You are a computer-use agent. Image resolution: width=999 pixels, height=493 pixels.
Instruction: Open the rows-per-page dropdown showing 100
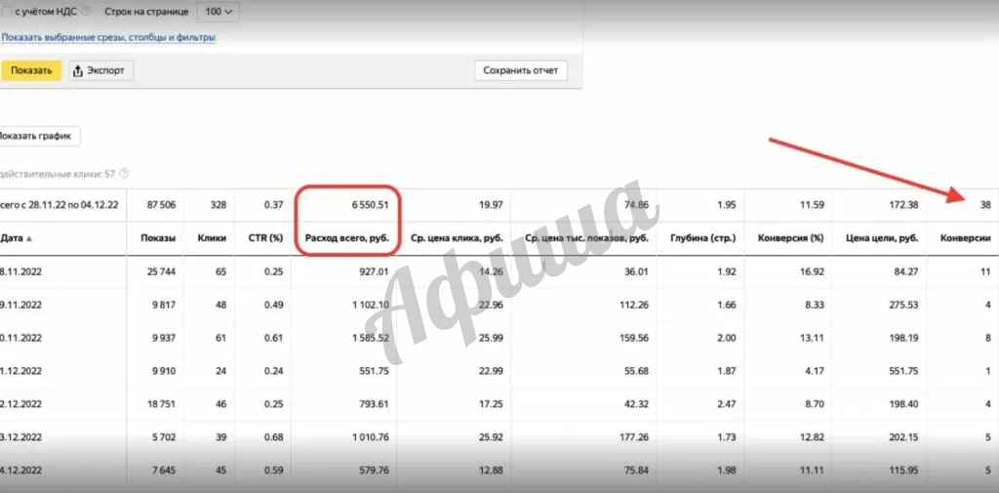218,12
